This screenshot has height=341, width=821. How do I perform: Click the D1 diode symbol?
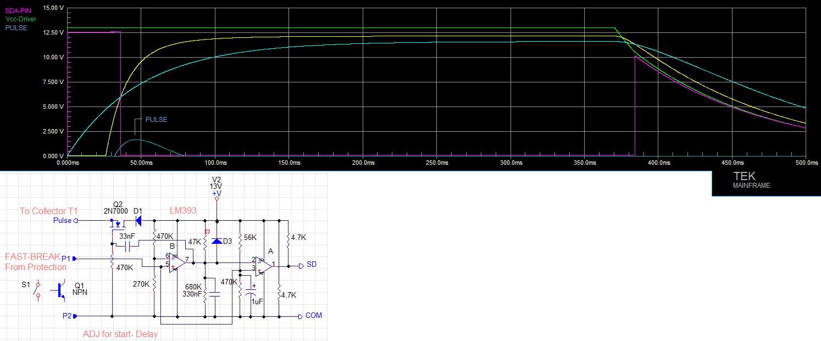tap(138, 221)
